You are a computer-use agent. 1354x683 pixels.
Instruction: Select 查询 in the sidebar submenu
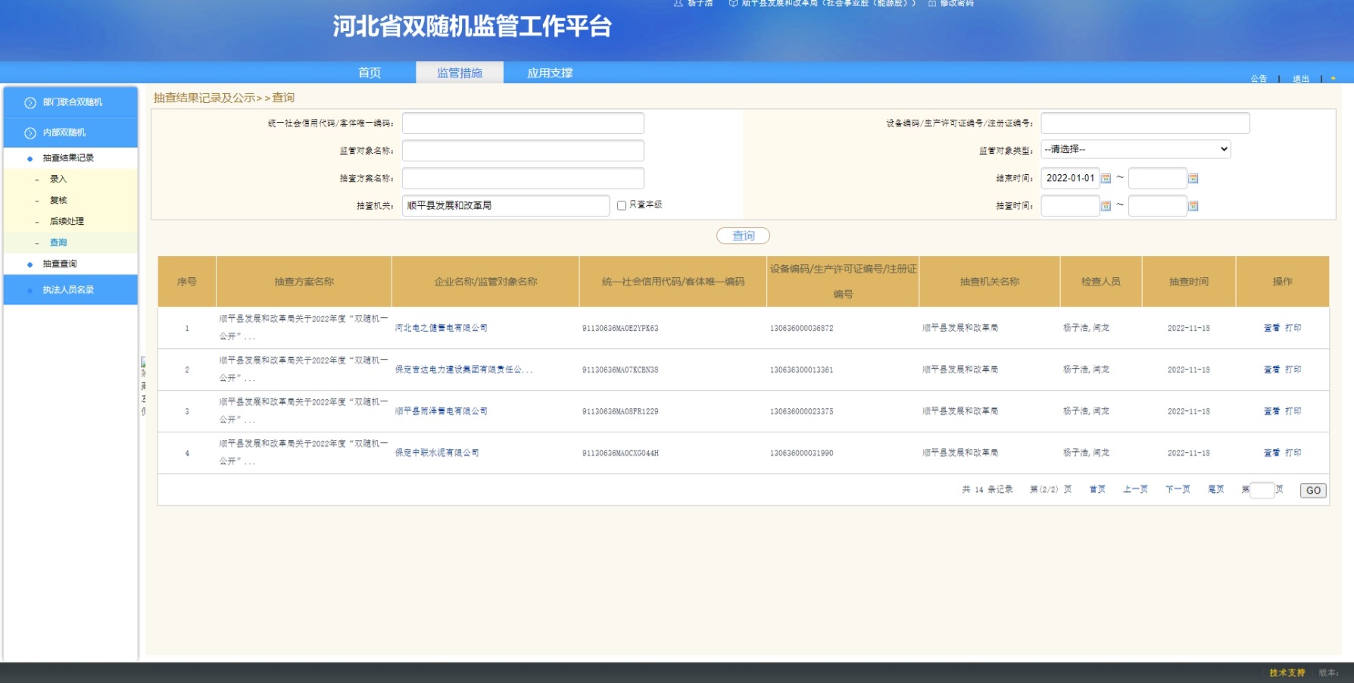click(x=58, y=242)
